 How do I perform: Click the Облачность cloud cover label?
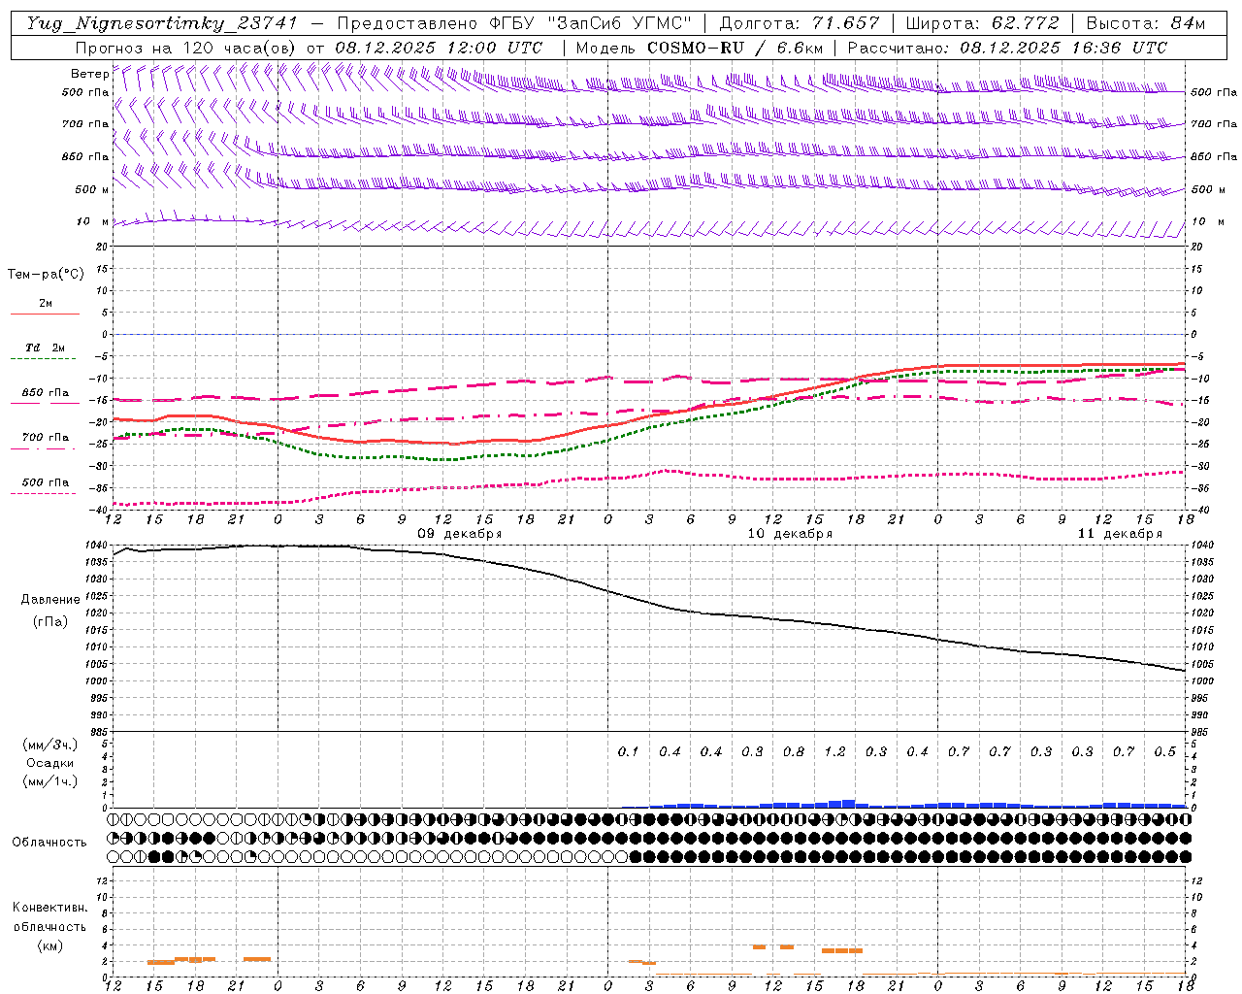(x=49, y=843)
